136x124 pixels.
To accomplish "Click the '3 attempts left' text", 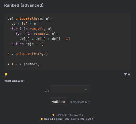I will tap(80, 102).
